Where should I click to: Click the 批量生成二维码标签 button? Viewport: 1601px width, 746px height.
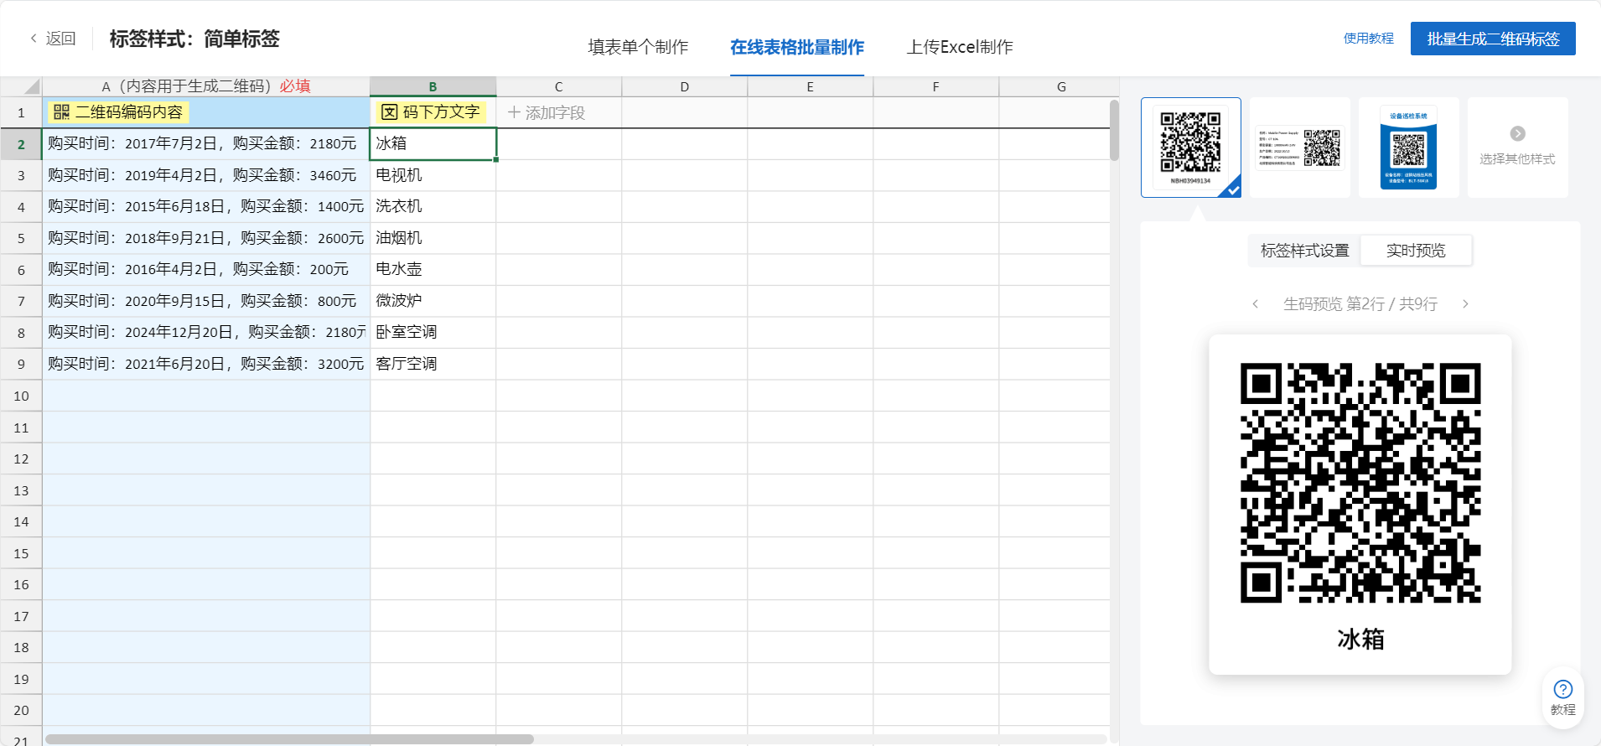coord(1493,39)
